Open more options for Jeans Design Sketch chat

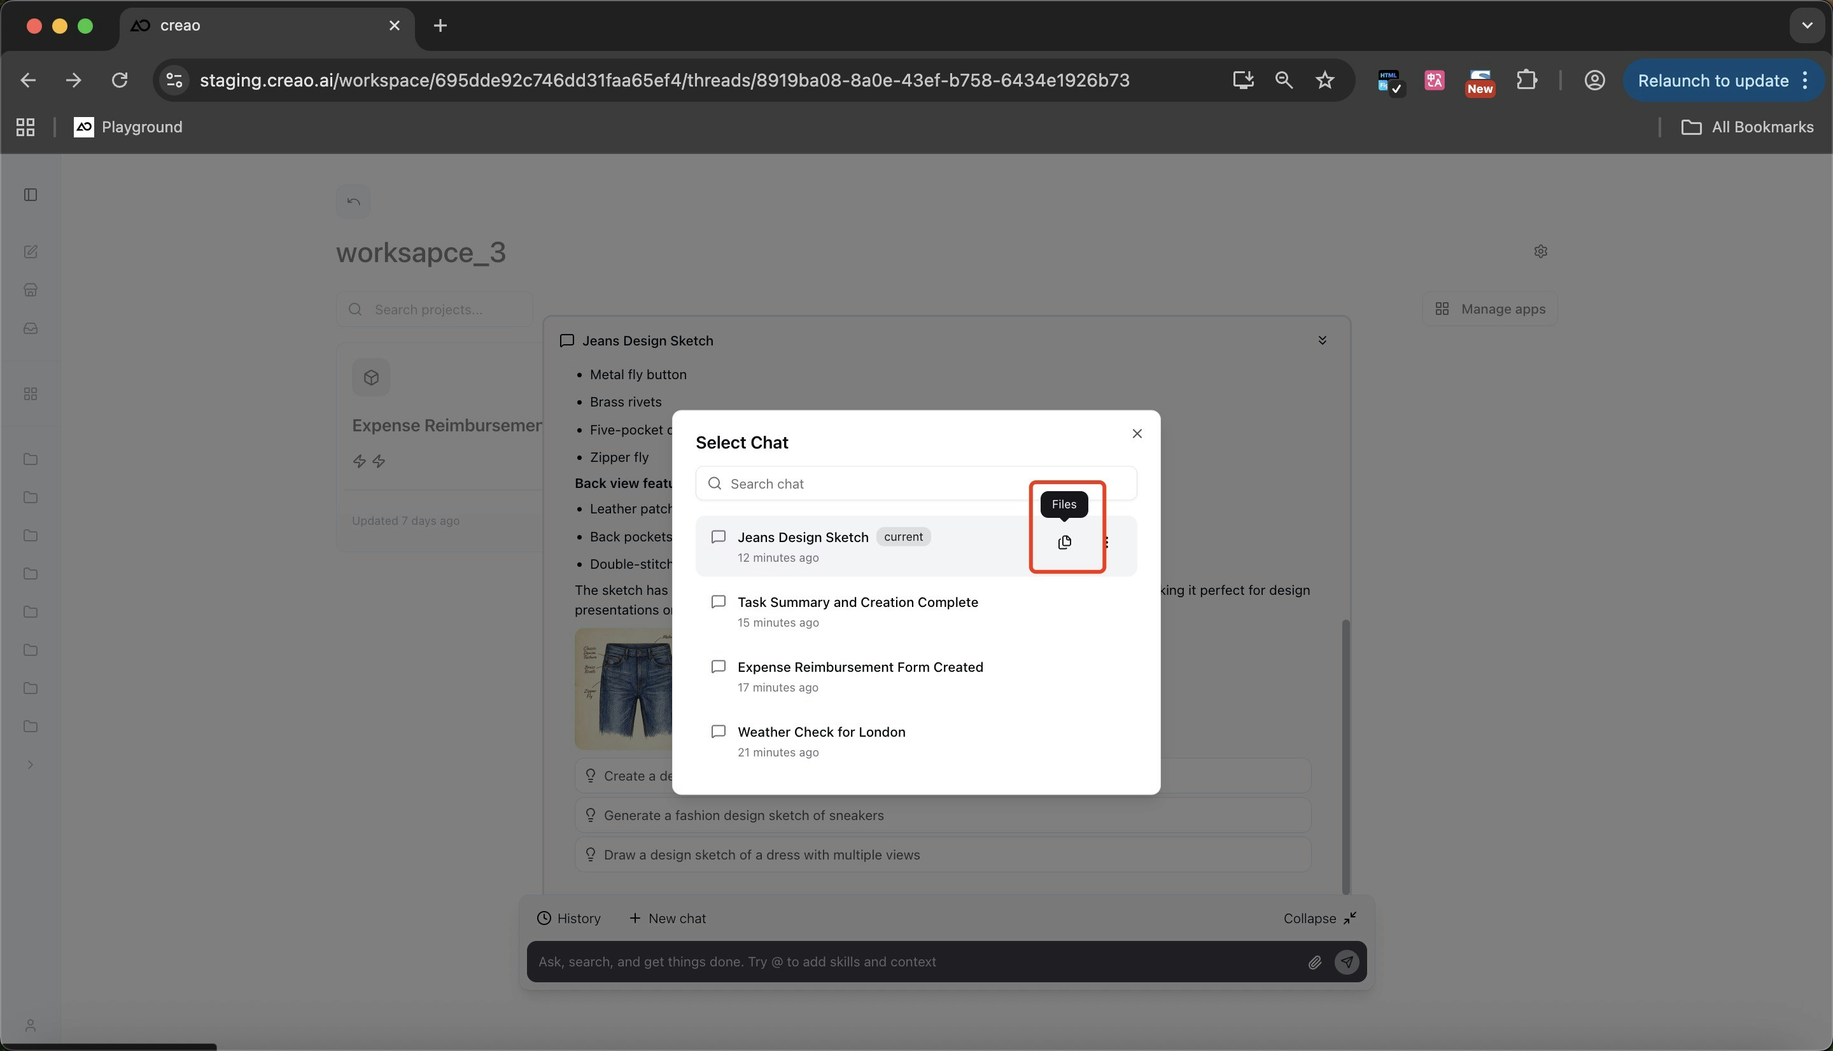[1107, 542]
